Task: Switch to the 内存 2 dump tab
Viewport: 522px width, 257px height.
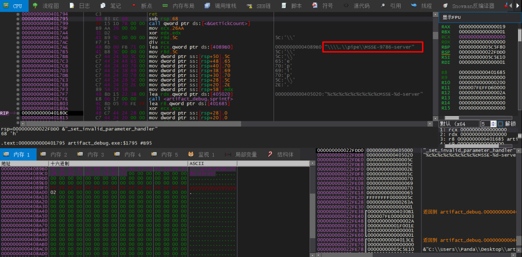Action: (58, 155)
